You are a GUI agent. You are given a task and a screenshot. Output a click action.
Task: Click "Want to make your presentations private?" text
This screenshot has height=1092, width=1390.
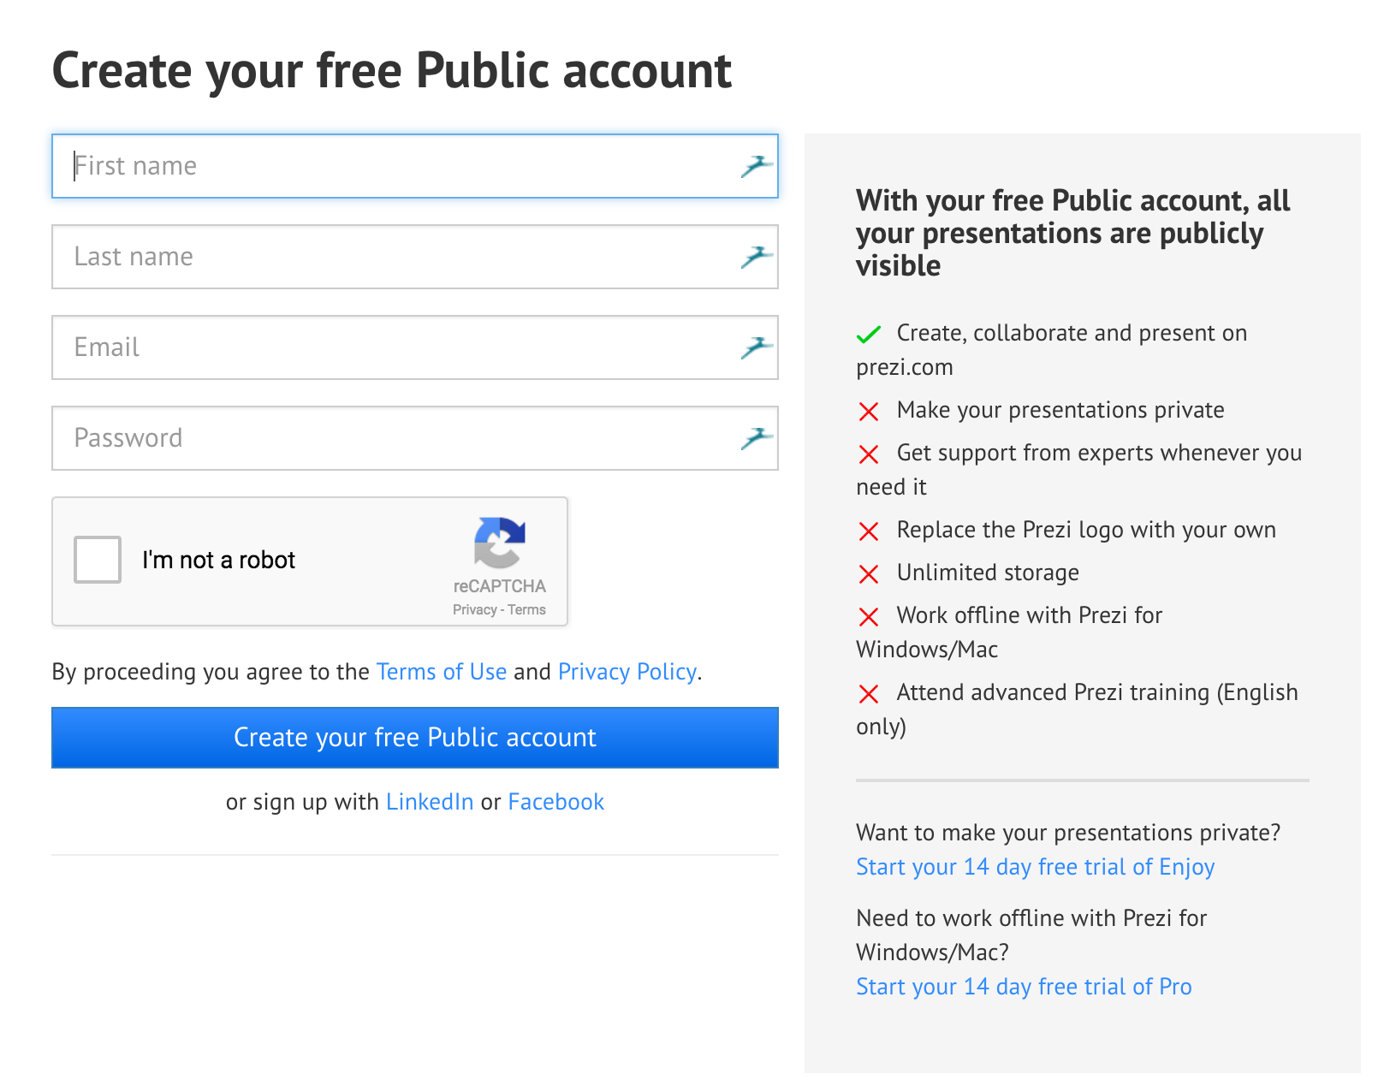click(x=1068, y=833)
